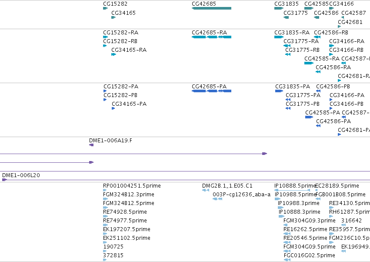Image resolution: width=370 pixels, height=262 pixels.
Task: Select the CG42685 gene bar
Action: (x=211, y=8)
